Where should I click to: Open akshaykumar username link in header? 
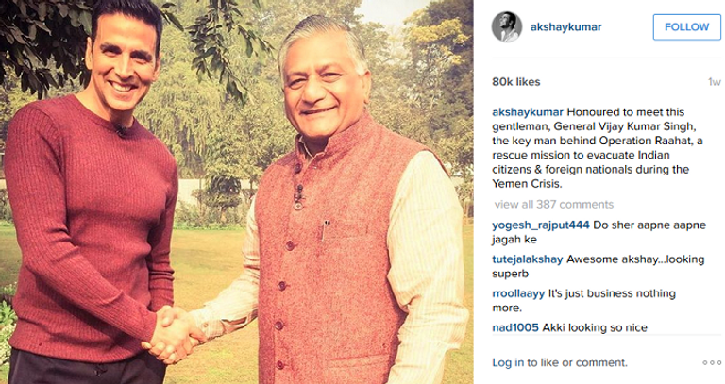point(565,27)
